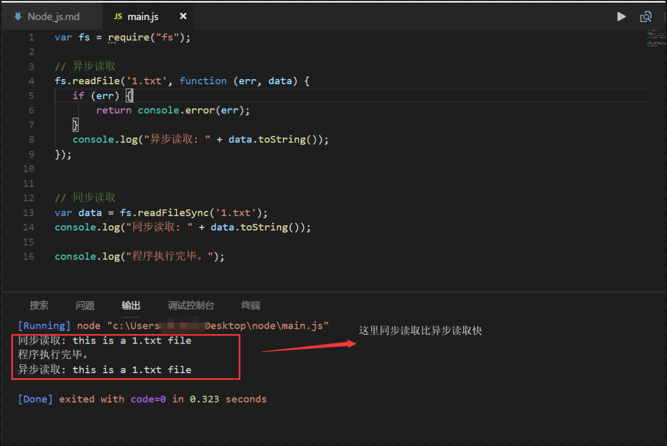Open the 问题 panel tab
This screenshot has width=667, height=446.
pyautogui.click(x=85, y=305)
